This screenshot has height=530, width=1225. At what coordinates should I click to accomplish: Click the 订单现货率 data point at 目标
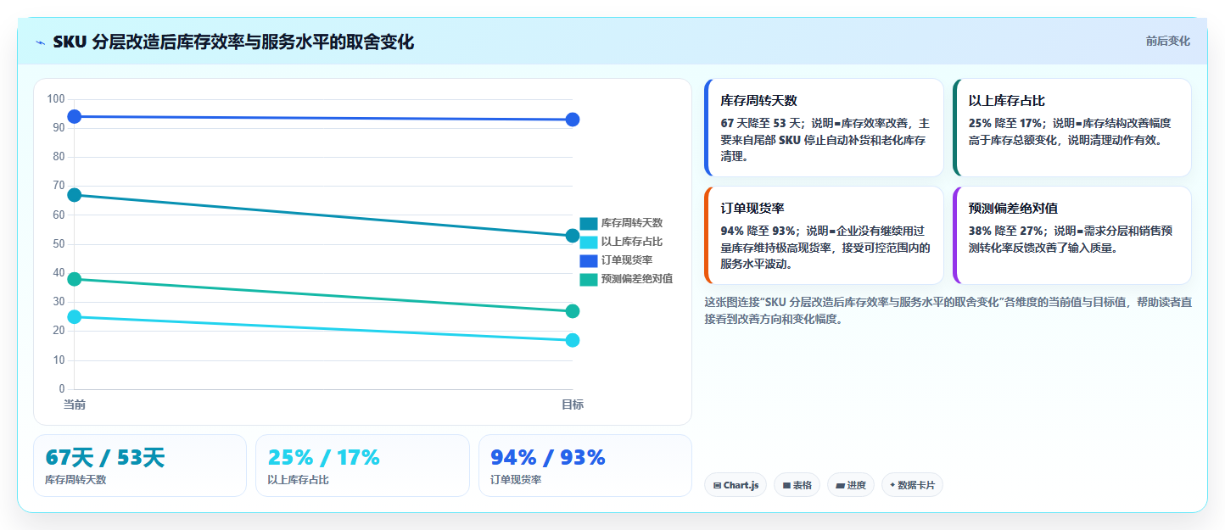(573, 120)
